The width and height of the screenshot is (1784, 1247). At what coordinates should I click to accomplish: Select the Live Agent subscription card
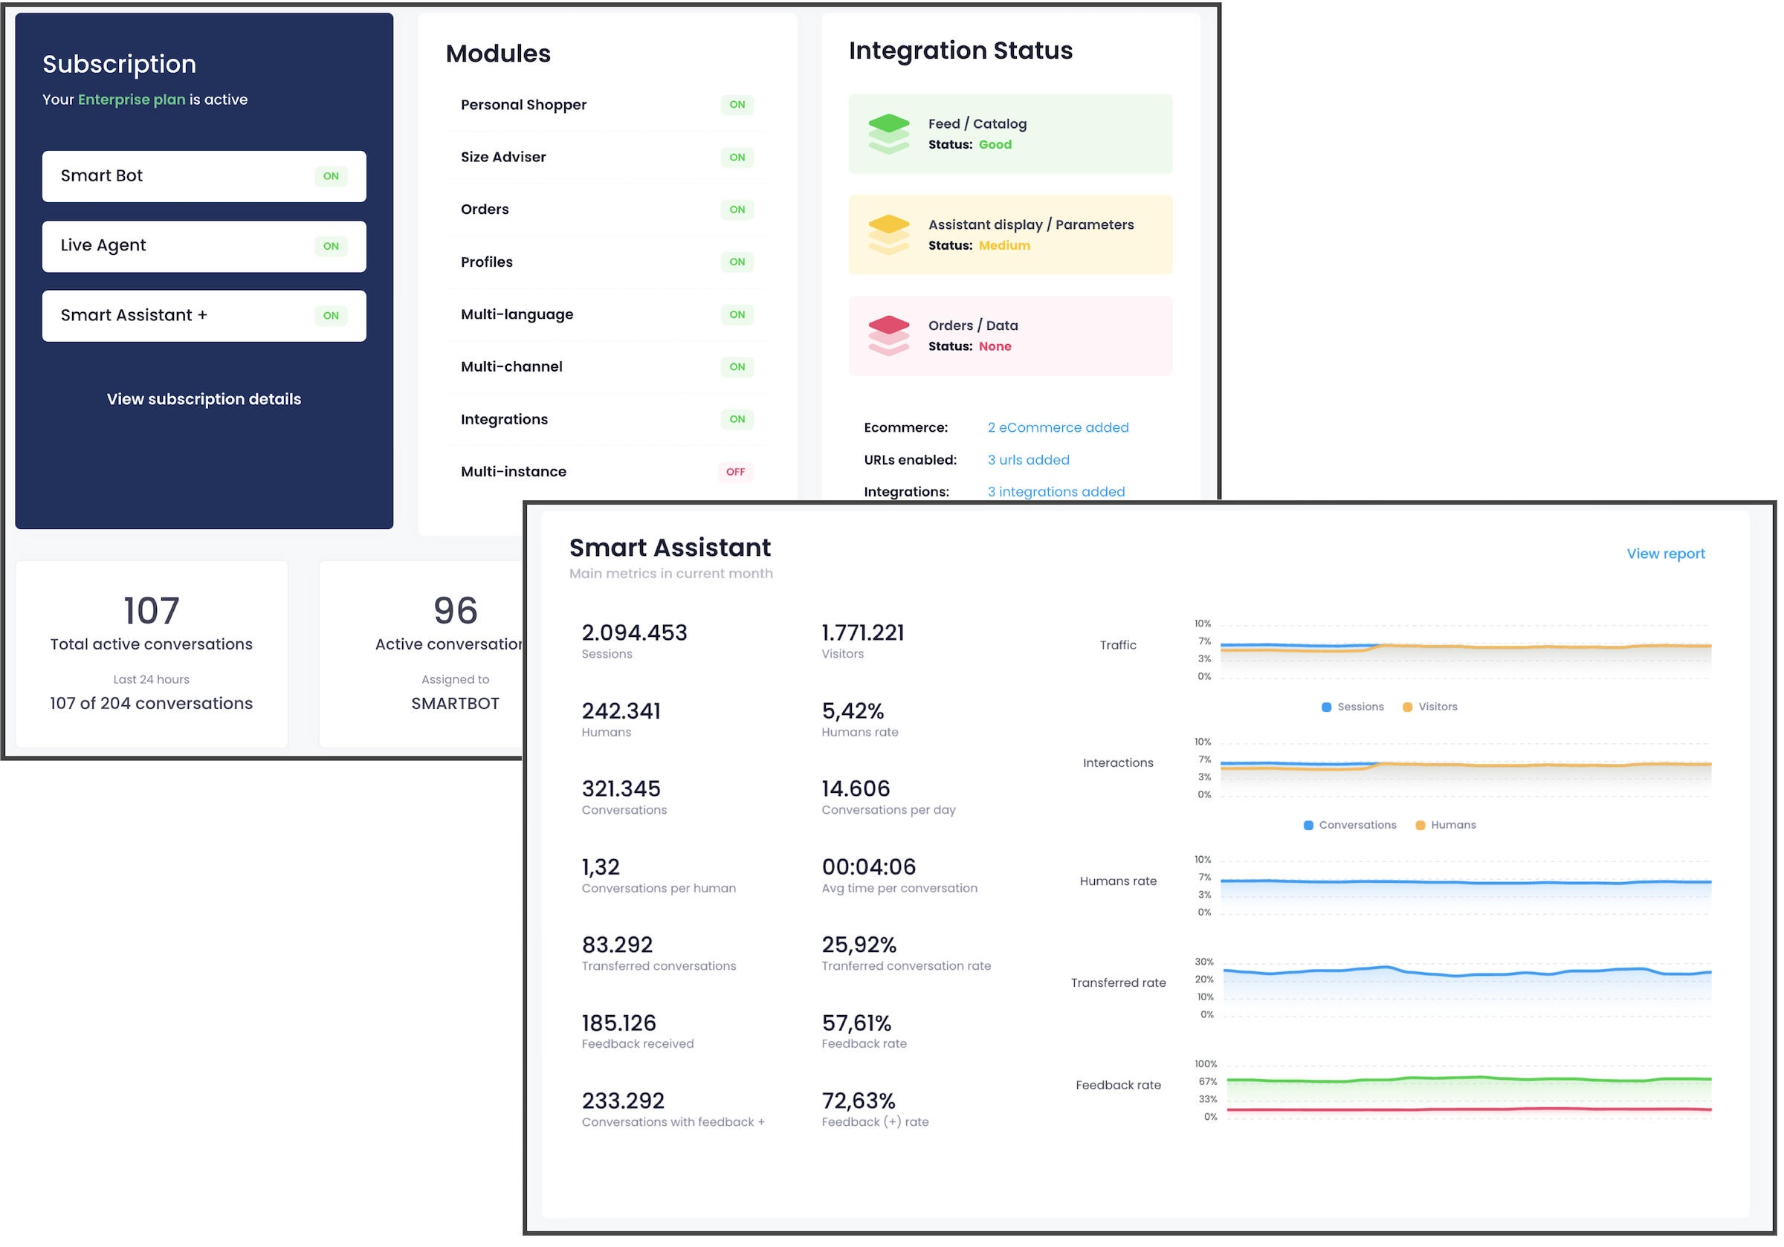pyautogui.click(x=204, y=246)
